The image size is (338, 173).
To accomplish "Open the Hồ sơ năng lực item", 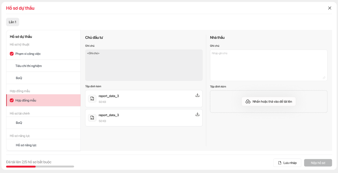I will (x=26, y=145).
